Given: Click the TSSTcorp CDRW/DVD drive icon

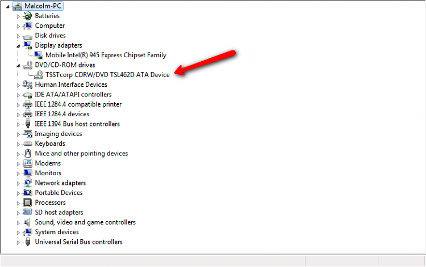Looking at the screenshot, I should tap(38, 75).
